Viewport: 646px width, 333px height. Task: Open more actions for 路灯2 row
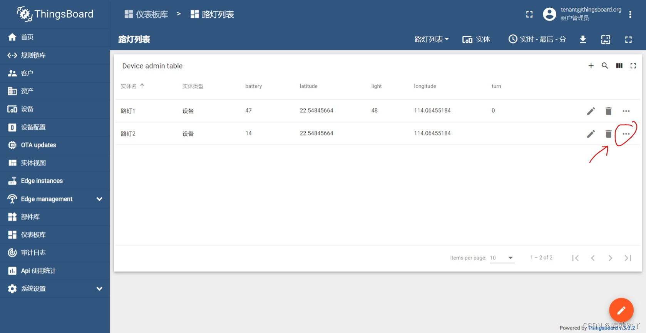coord(626,134)
